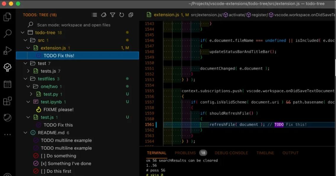
Task: Open the Extensions view
Action: (7, 101)
